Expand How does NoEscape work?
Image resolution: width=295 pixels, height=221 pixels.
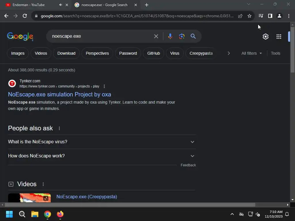point(102,156)
